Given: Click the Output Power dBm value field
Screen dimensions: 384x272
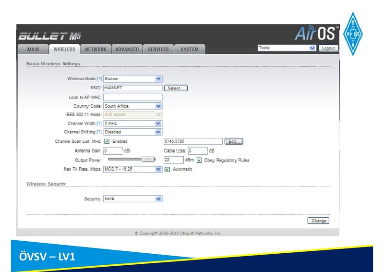Looking at the screenshot, I should click(x=173, y=160).
